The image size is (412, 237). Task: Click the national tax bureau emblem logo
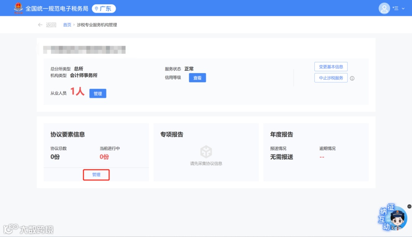click(18, 8)
